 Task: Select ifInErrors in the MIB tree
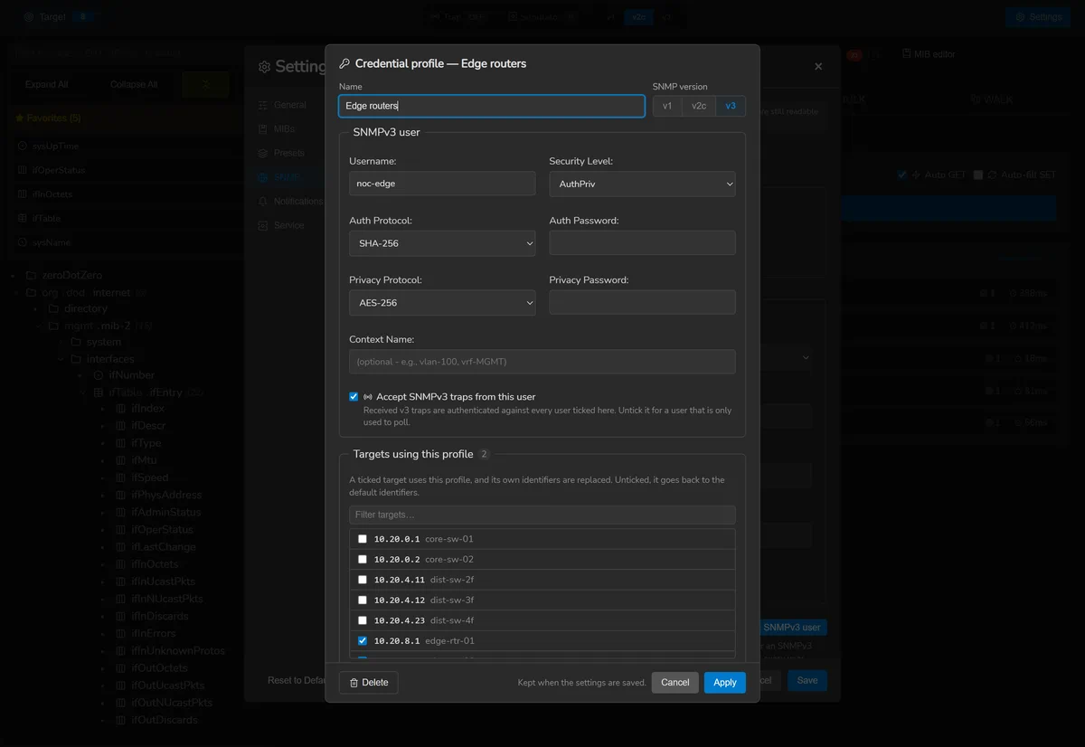coord(154,633)
